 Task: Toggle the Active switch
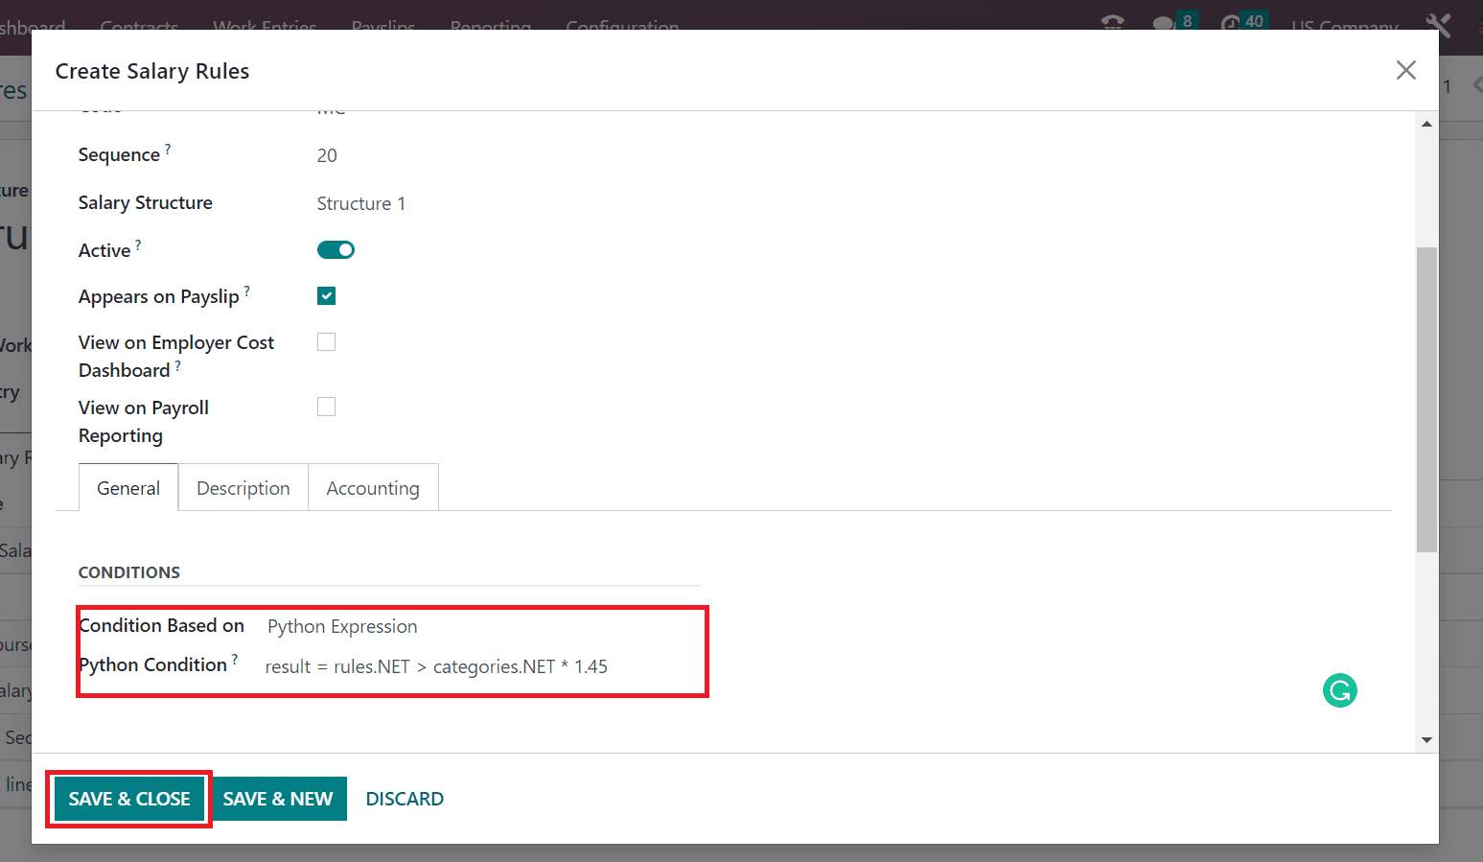point(336,249)
